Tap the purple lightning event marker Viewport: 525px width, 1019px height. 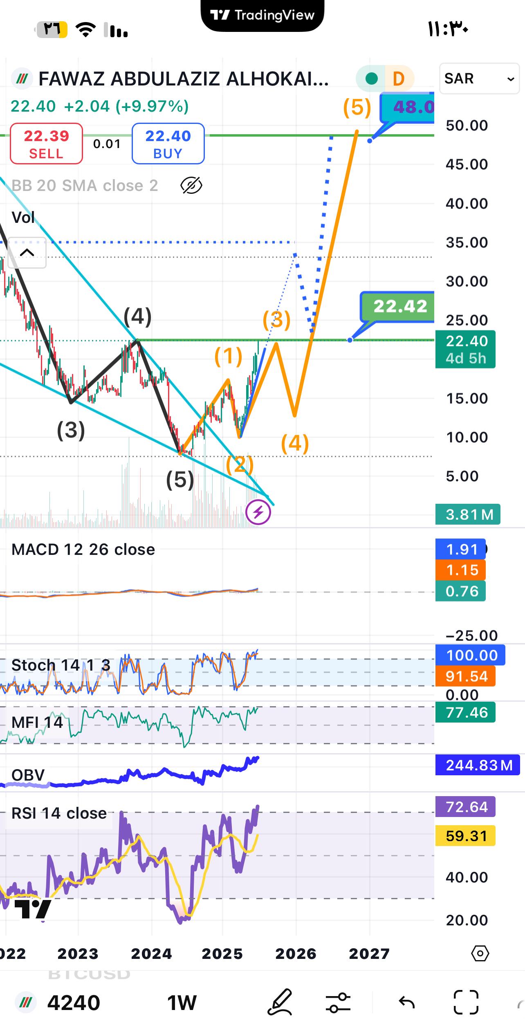(x=258, y=512)
